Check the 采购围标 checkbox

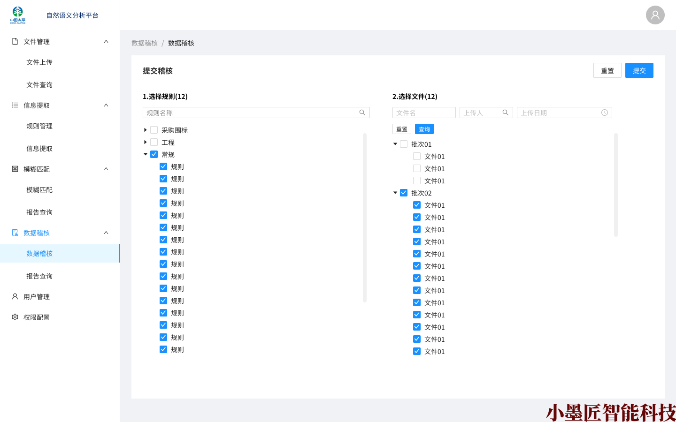154,130
